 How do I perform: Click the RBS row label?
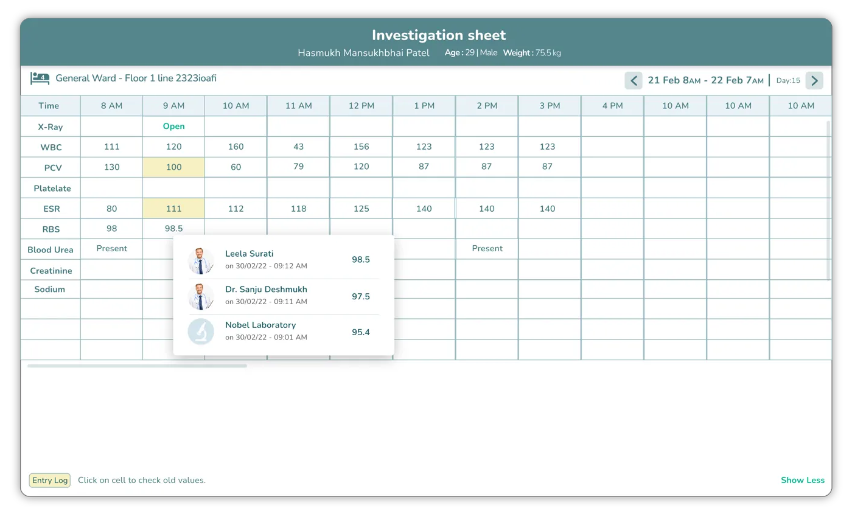coord(51,229)
